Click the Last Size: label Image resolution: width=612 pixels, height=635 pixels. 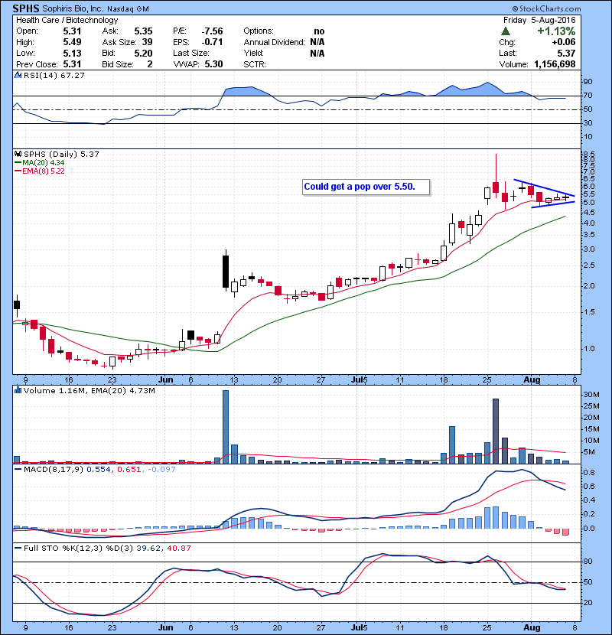190,53
